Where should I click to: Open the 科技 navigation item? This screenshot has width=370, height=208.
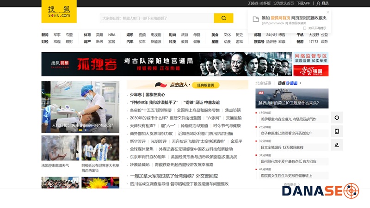tap(172, 42)
